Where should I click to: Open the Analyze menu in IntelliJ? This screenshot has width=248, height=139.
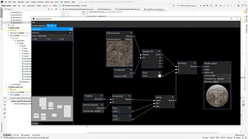[x=34, y=2]
